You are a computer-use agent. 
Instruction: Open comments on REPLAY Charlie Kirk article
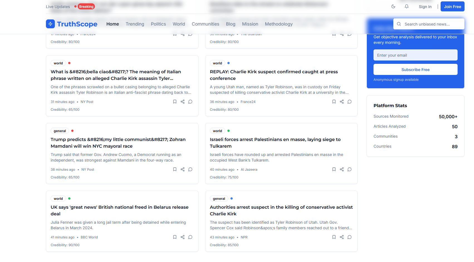(350, 102)
